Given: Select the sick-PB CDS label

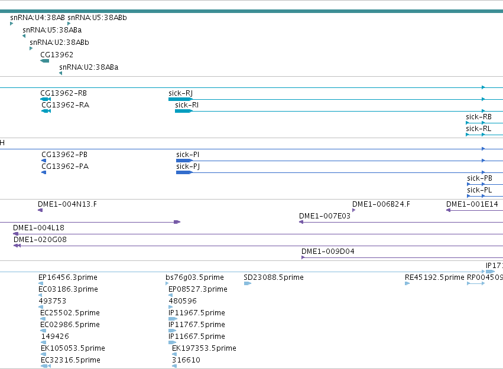Looking at the screenshot, I should pyautogui.click(x=479, y=178).
